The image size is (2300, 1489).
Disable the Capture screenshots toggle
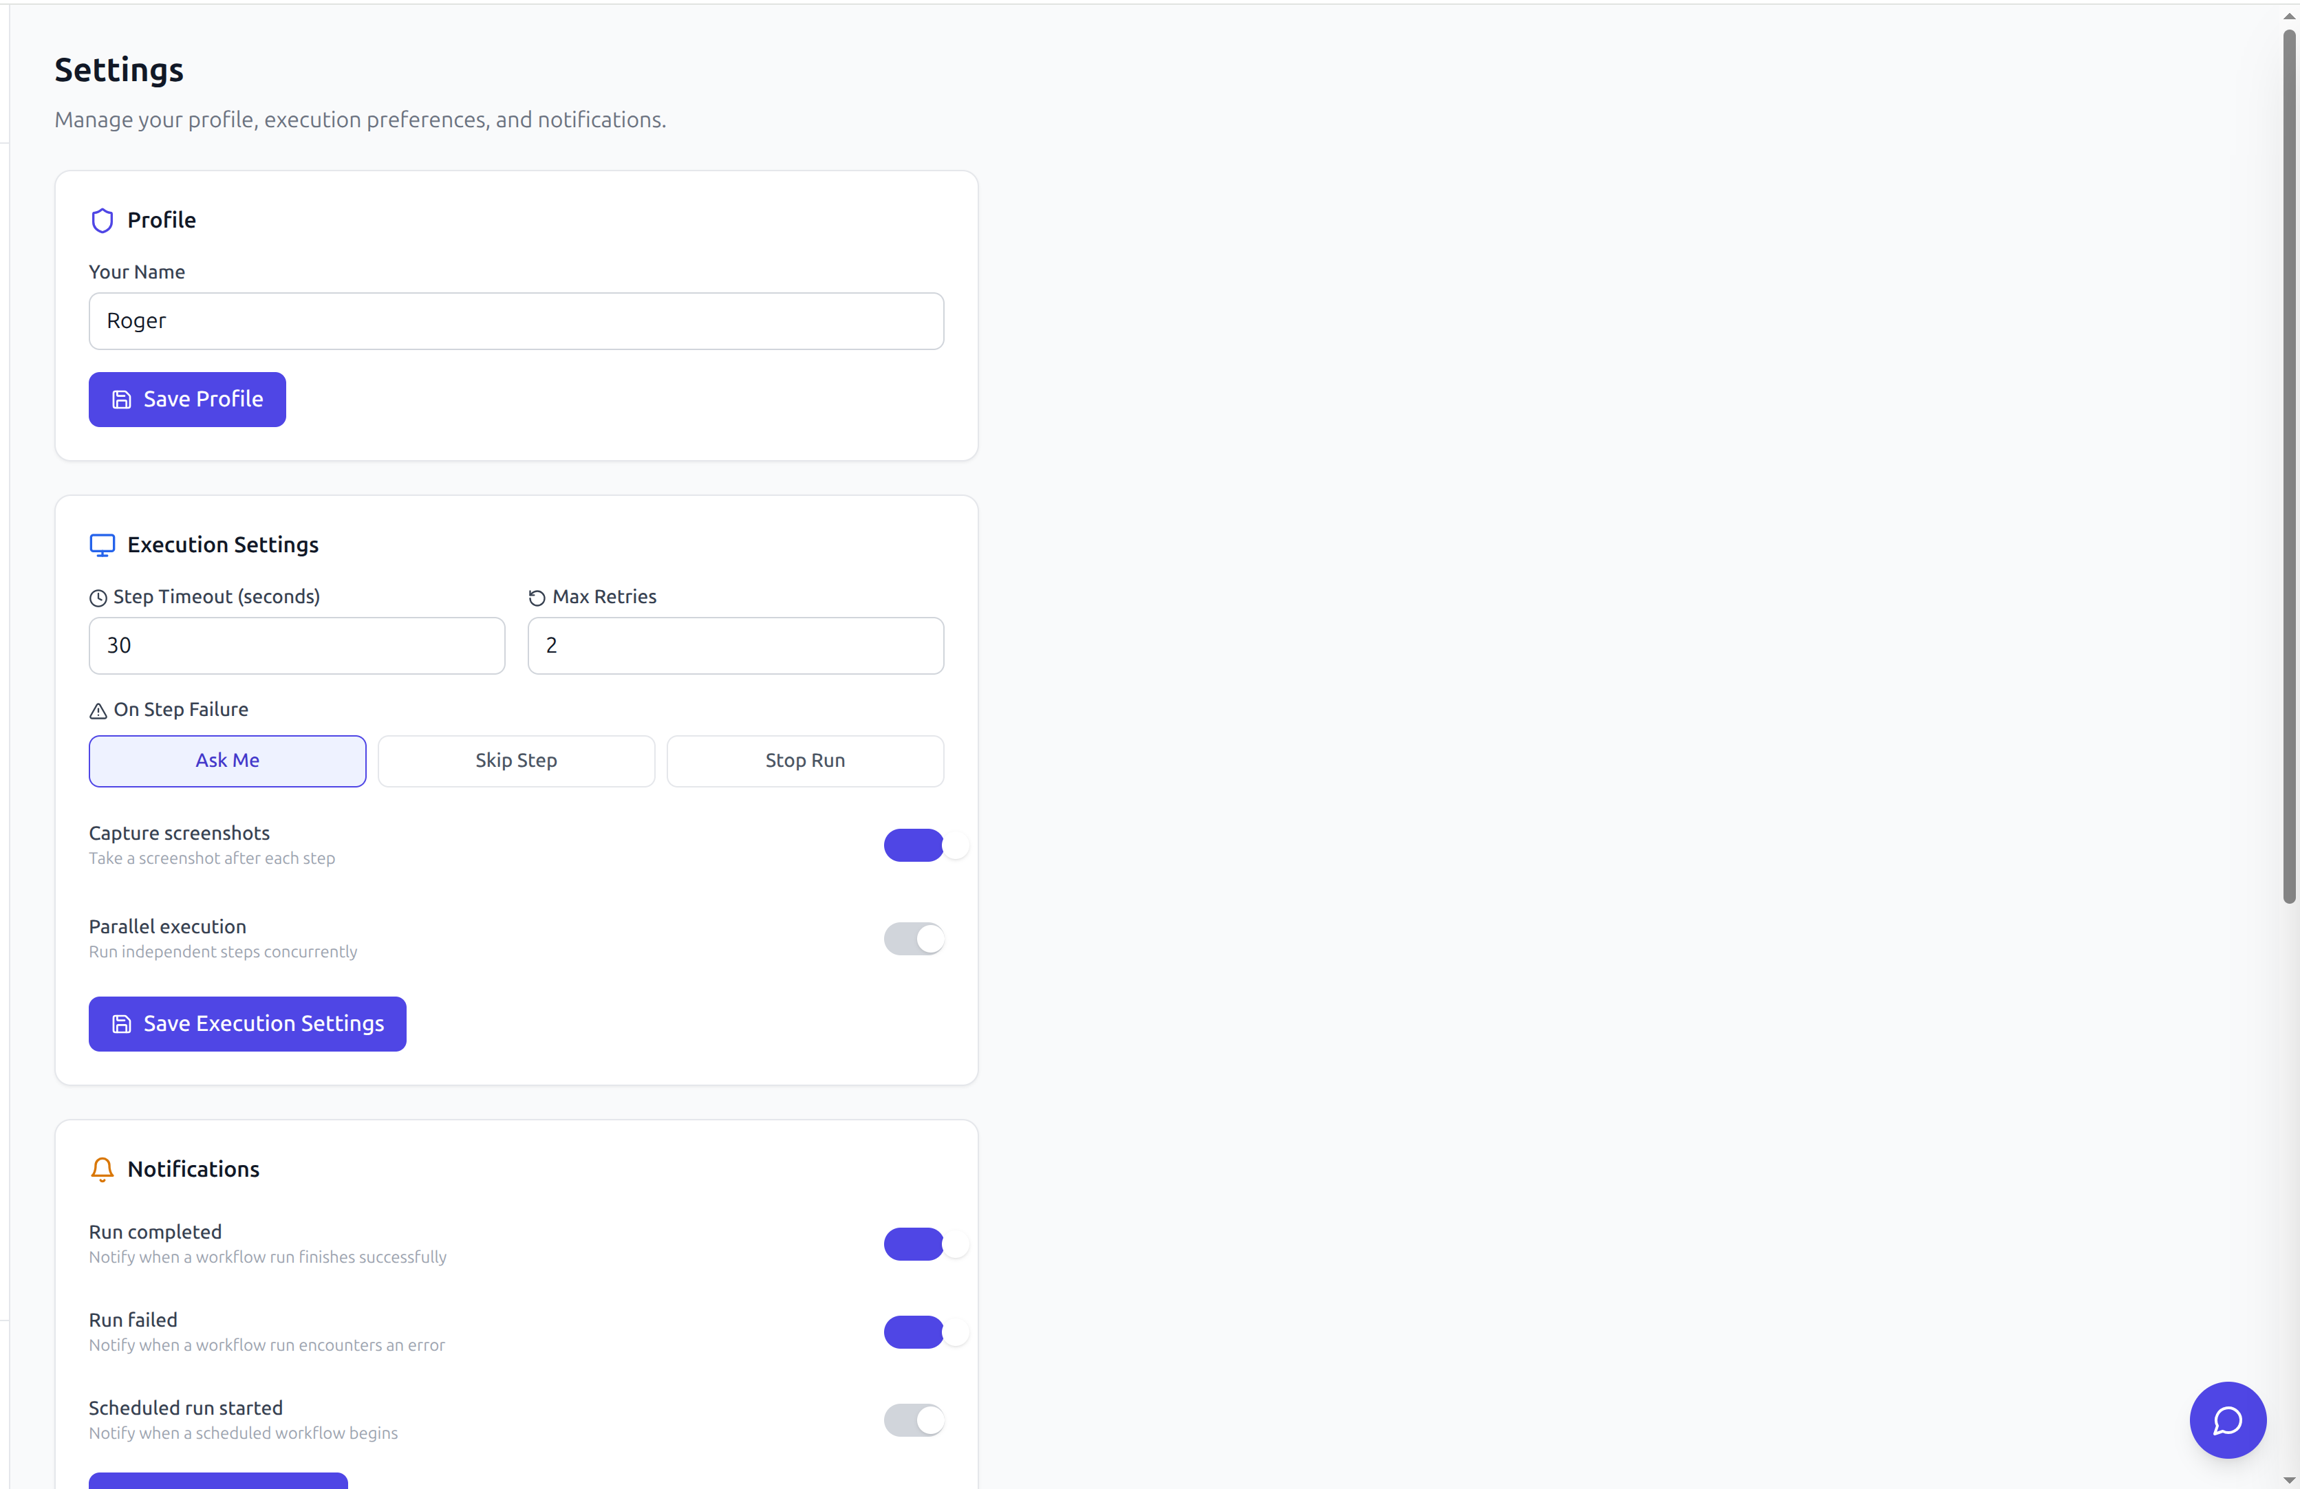[x=914, y=845]
